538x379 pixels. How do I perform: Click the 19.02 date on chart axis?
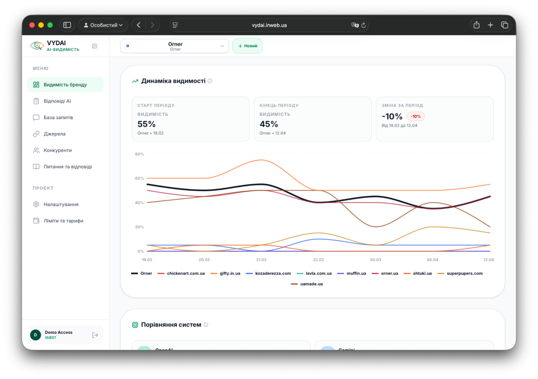147,260
